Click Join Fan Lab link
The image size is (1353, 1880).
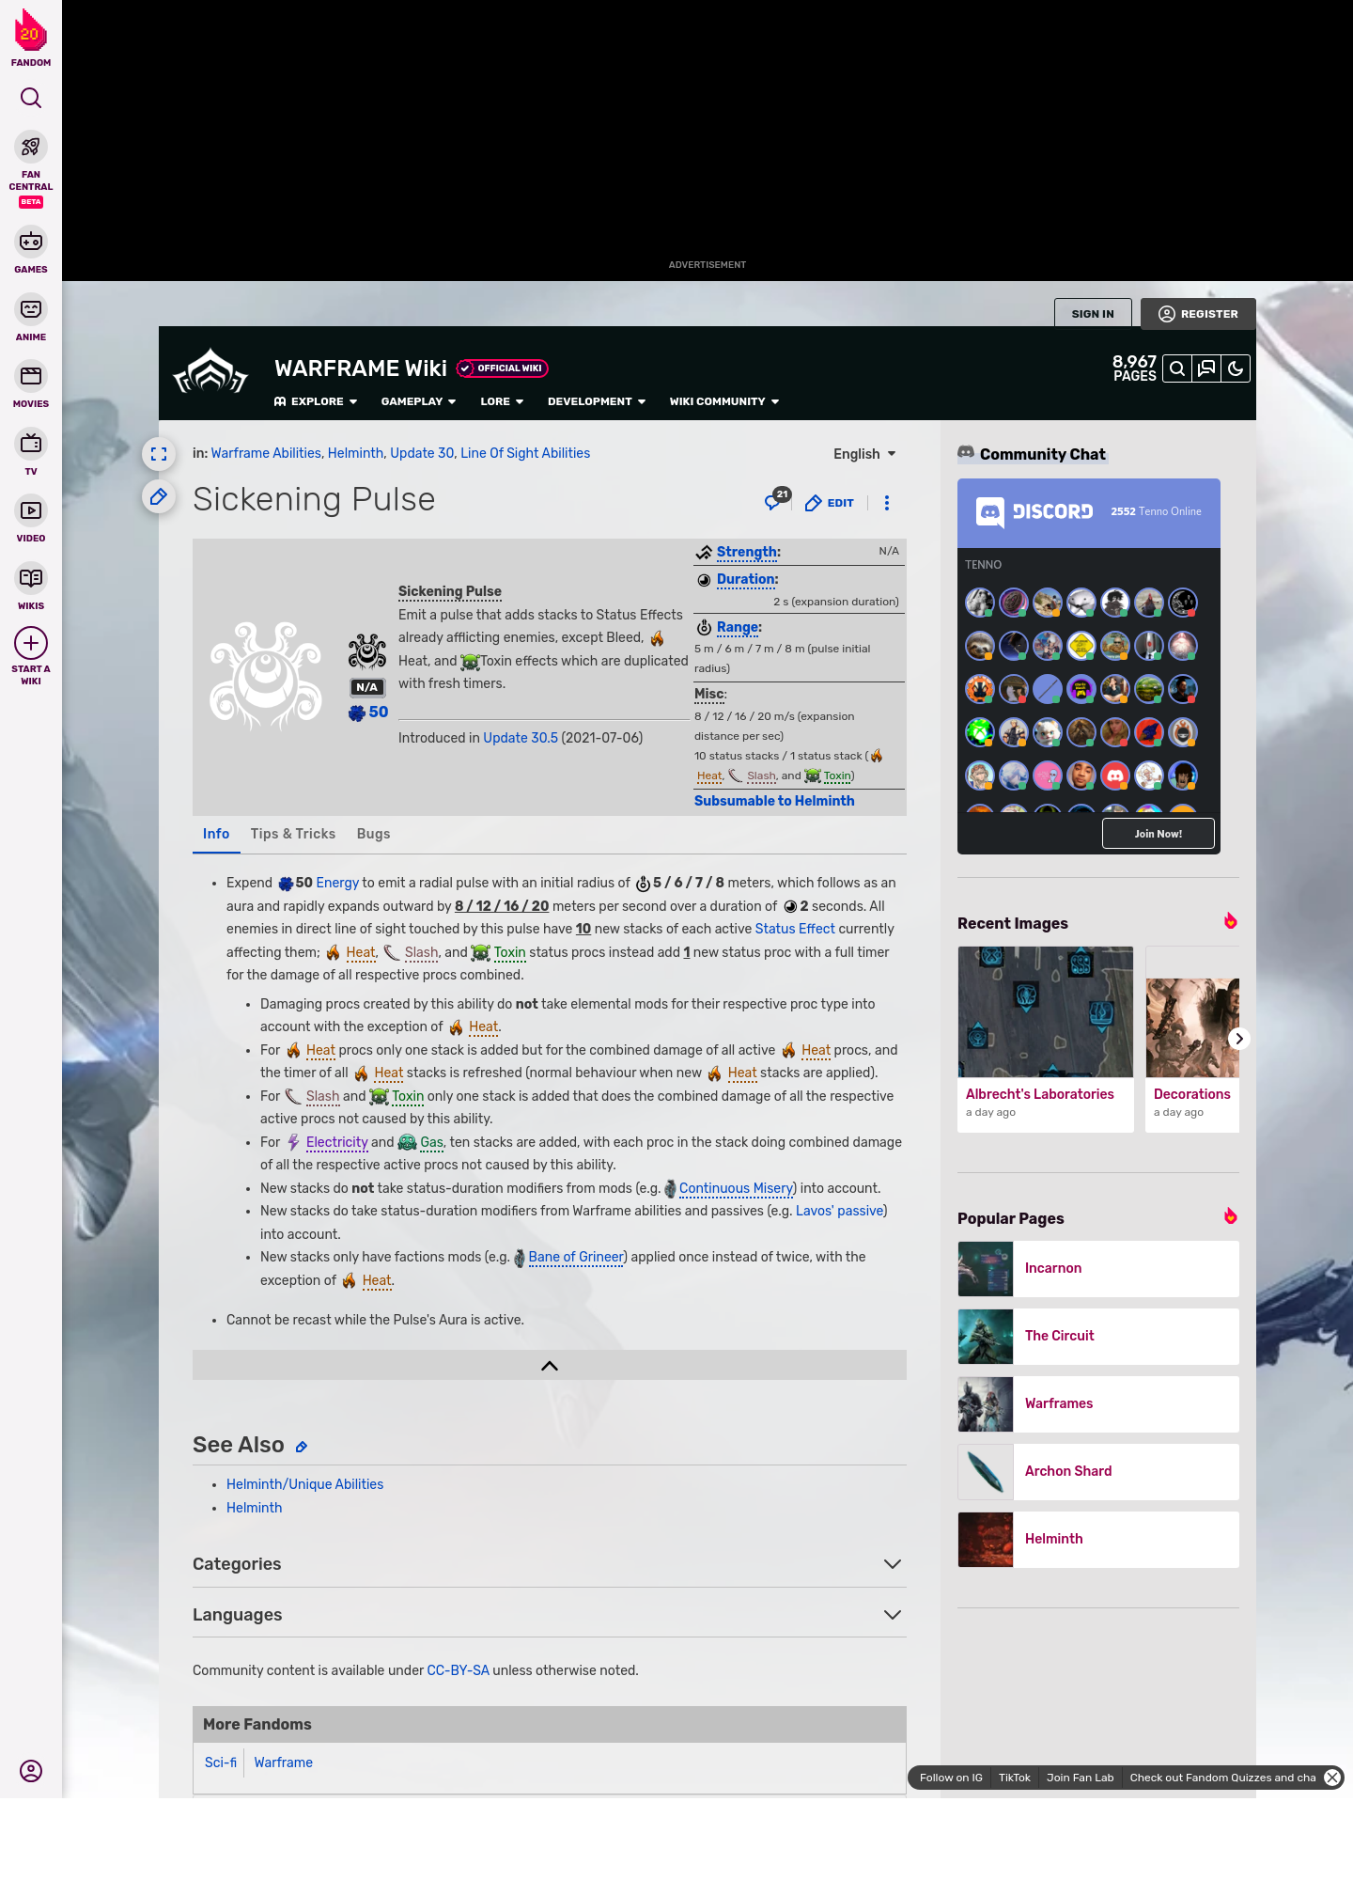point(1081,1778)
